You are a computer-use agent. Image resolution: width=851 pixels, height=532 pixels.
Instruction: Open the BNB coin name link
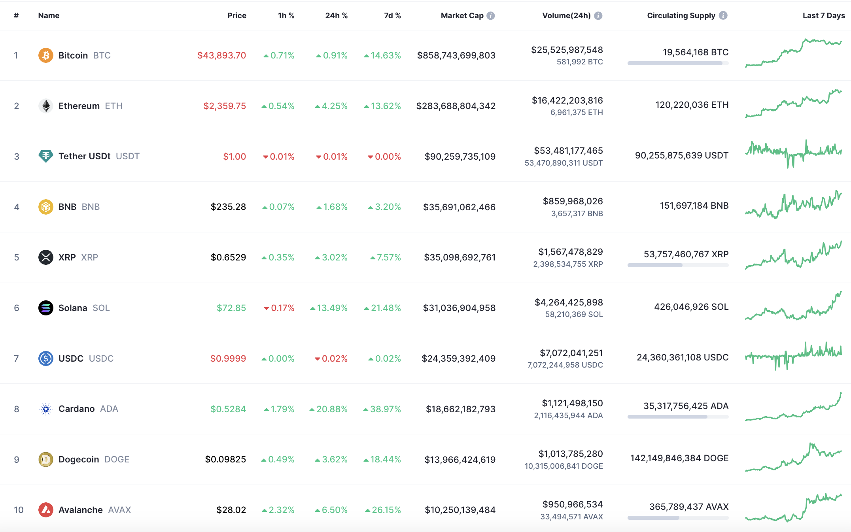[68, 207]
